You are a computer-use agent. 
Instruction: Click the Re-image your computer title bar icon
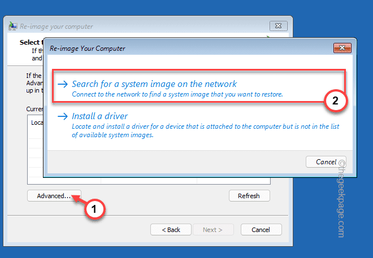click(x=13, y=26)
